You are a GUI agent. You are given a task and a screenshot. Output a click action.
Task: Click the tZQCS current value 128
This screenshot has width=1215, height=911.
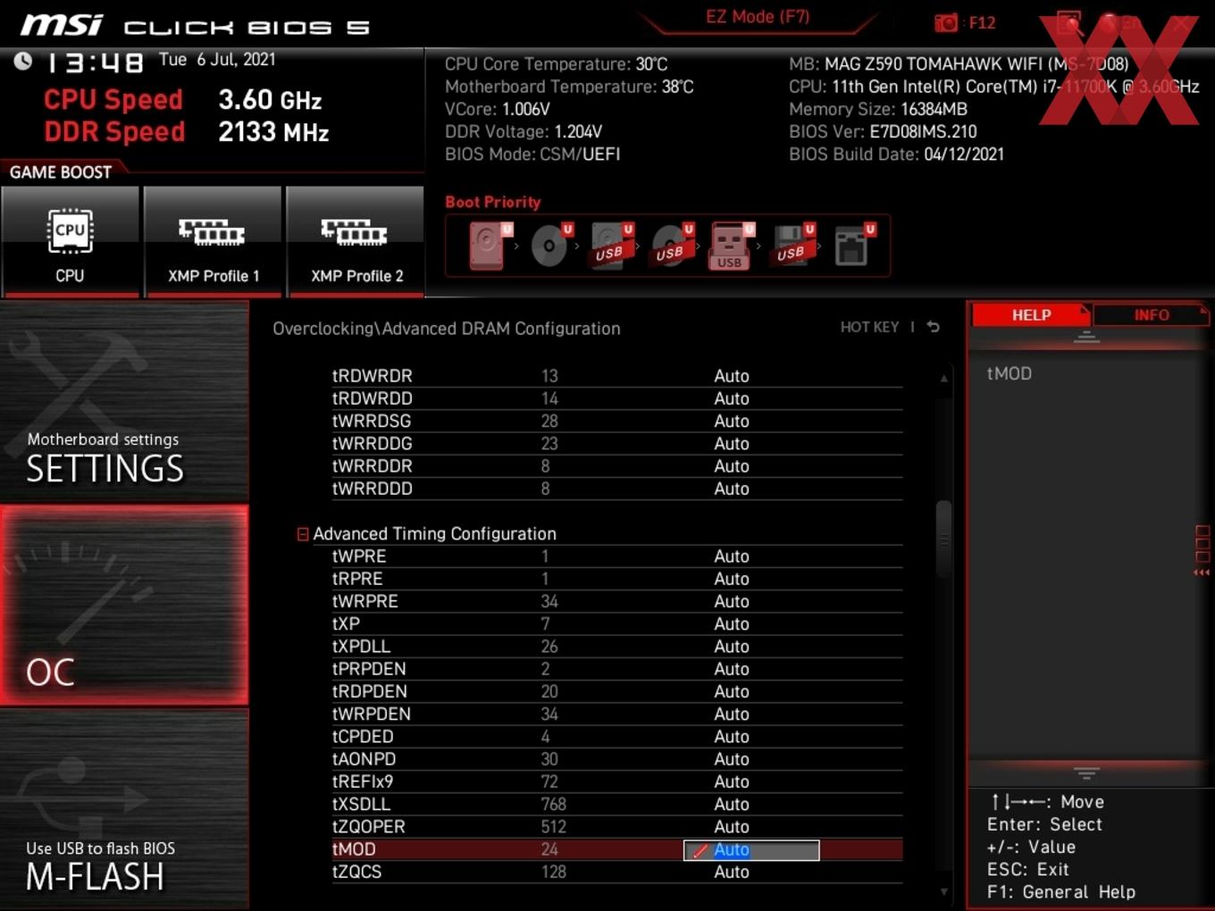coord(554,873)
